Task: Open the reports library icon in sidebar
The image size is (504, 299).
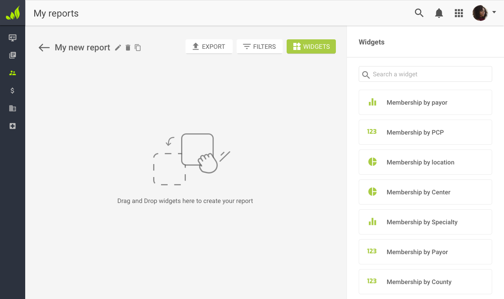Action: coord(13,55)
